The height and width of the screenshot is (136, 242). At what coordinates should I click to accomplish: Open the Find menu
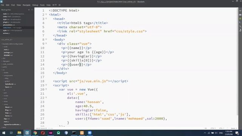tap(13, 5)
